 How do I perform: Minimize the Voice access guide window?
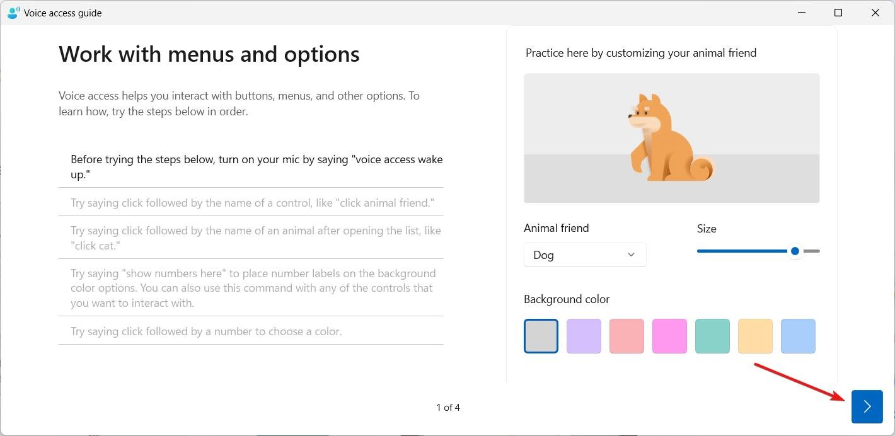click(801, 13)
